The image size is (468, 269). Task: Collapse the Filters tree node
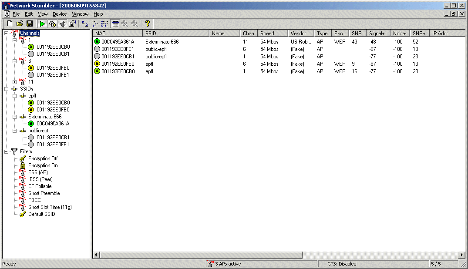(6, 151)
